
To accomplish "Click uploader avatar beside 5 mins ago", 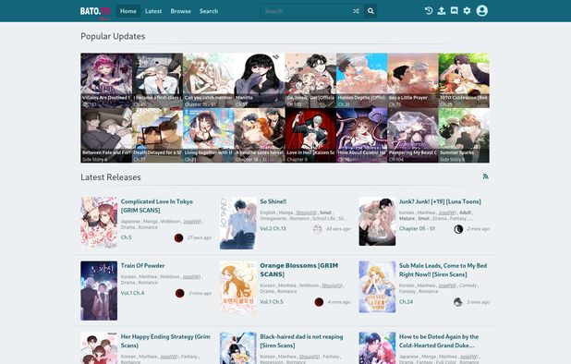I will 457,302.
